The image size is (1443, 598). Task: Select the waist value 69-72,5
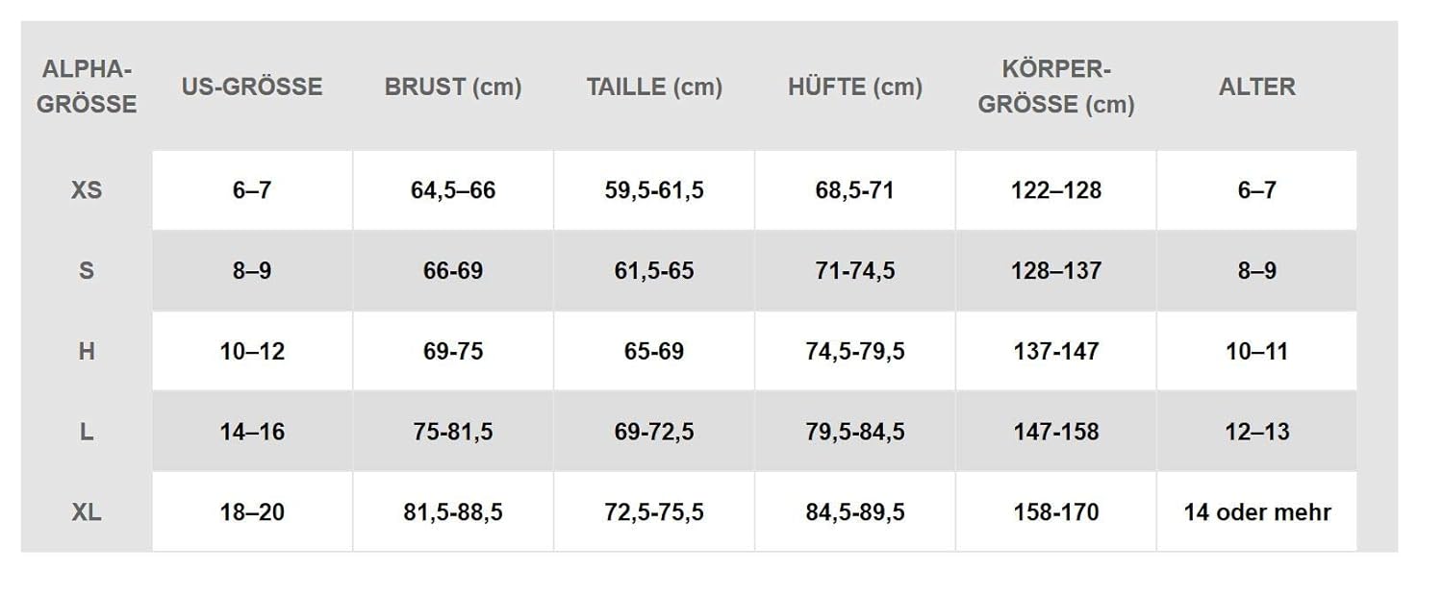click(x=654, y=432)
